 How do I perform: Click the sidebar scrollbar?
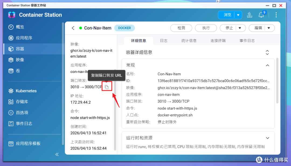point(63,83)
